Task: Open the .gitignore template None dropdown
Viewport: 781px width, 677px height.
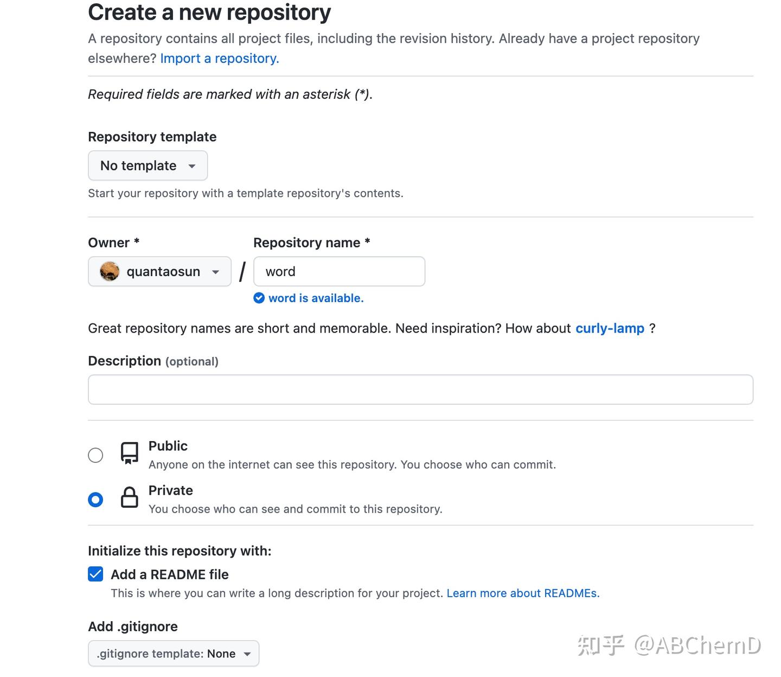Action: [x=173, y=654]
